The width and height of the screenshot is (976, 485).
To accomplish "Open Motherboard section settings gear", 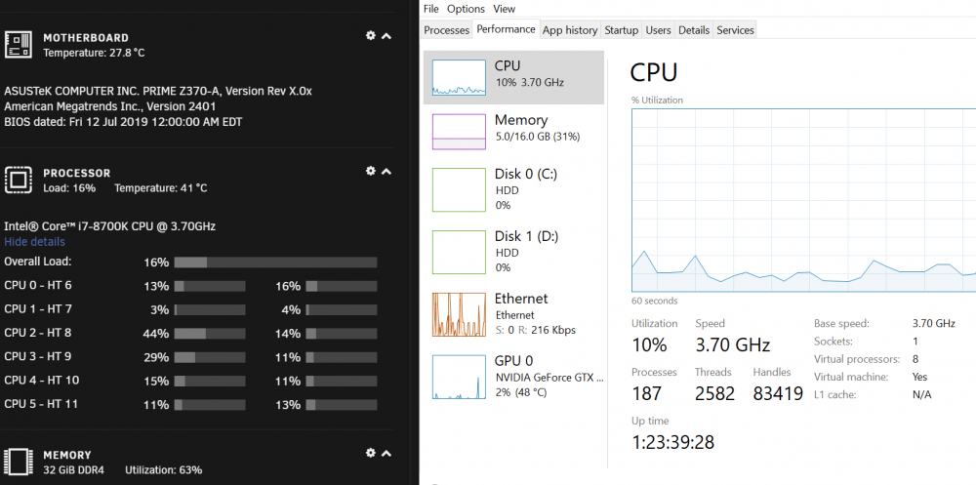I will (370, 35).
